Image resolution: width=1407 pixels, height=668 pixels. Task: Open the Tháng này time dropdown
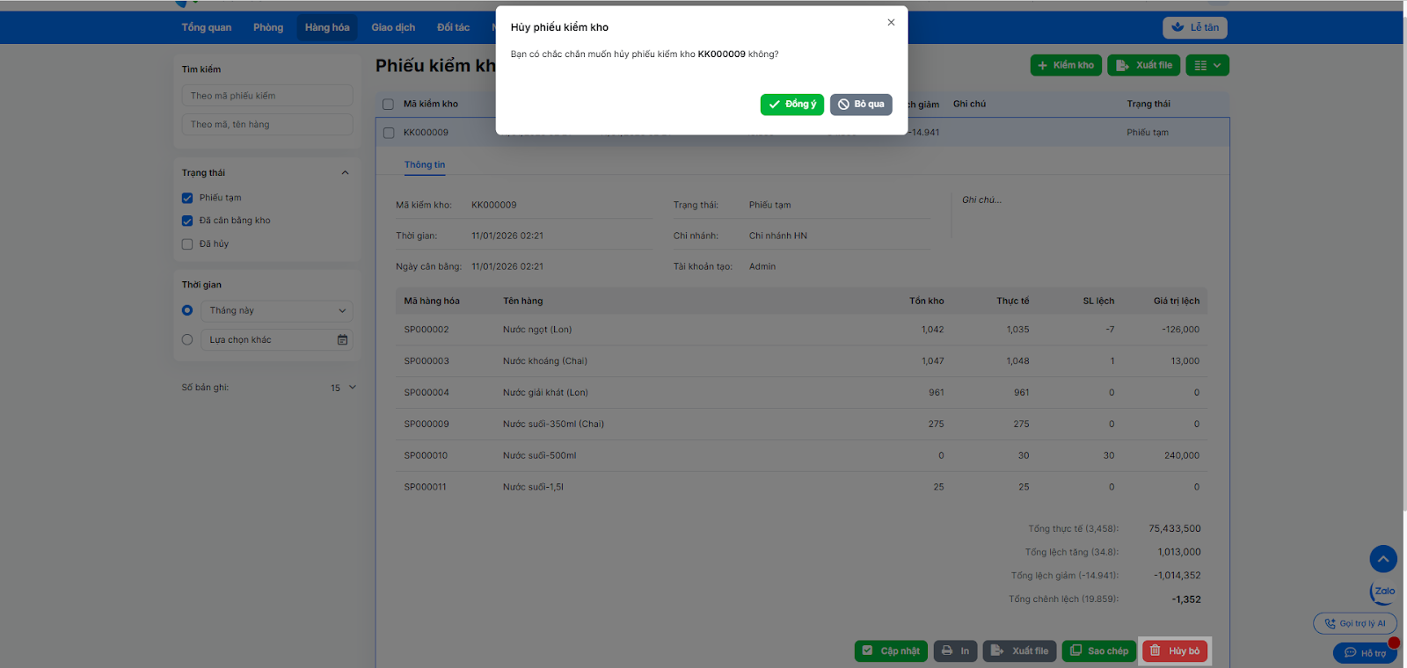[x=277, y=311]
